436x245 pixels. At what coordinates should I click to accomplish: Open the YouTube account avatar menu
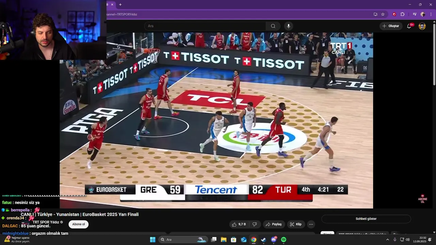(x=422, y=26)
